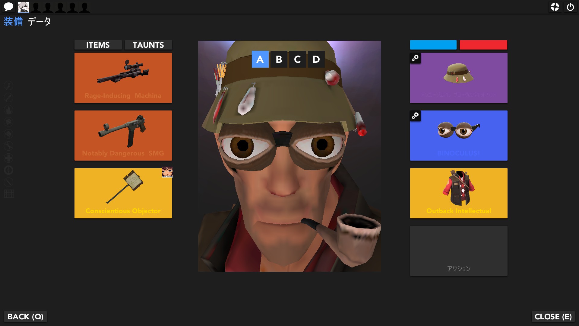Open the Binoculus gear settings icon

(415, 116)
